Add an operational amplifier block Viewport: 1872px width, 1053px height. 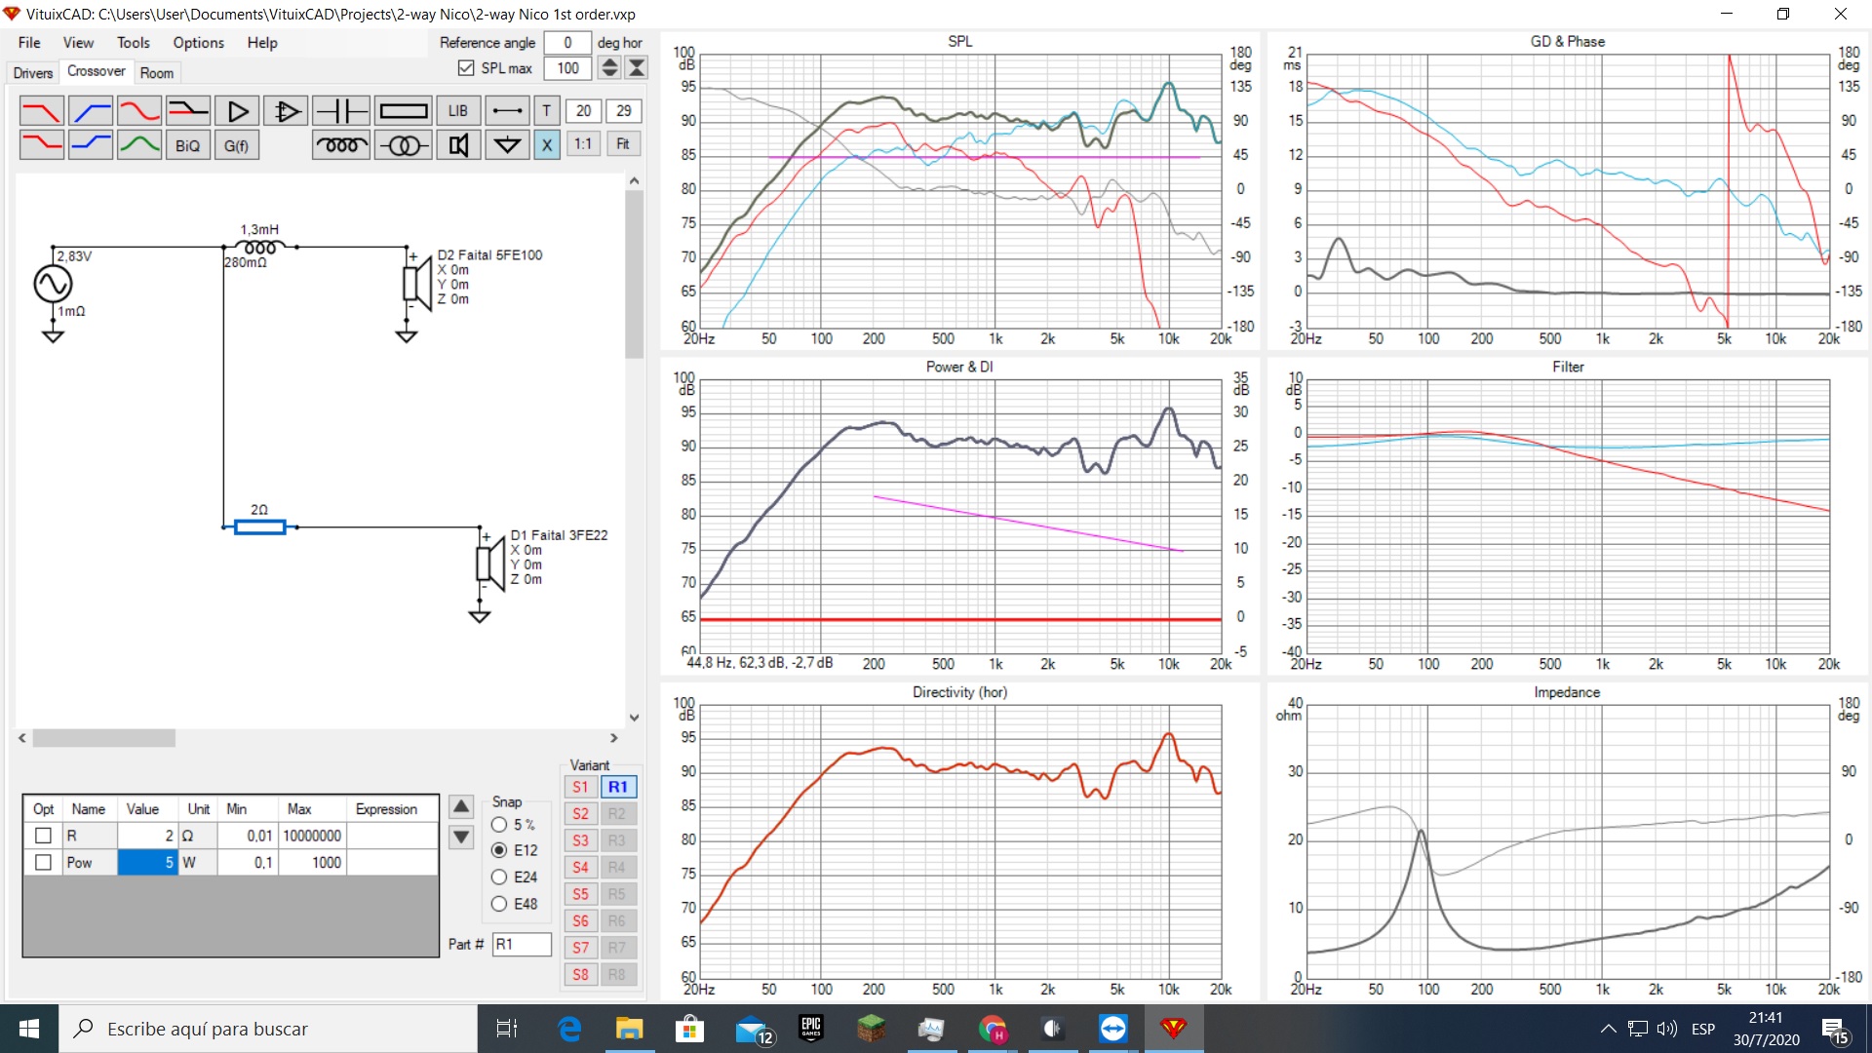tap(286, 111)
